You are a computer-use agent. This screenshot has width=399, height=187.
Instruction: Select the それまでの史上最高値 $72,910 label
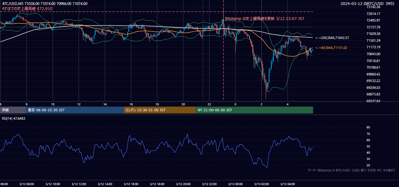point(27,9)
